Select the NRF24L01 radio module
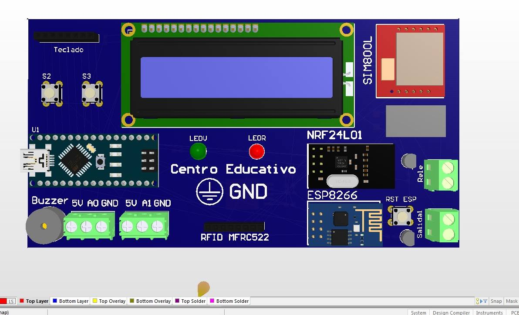 (351, 166)
